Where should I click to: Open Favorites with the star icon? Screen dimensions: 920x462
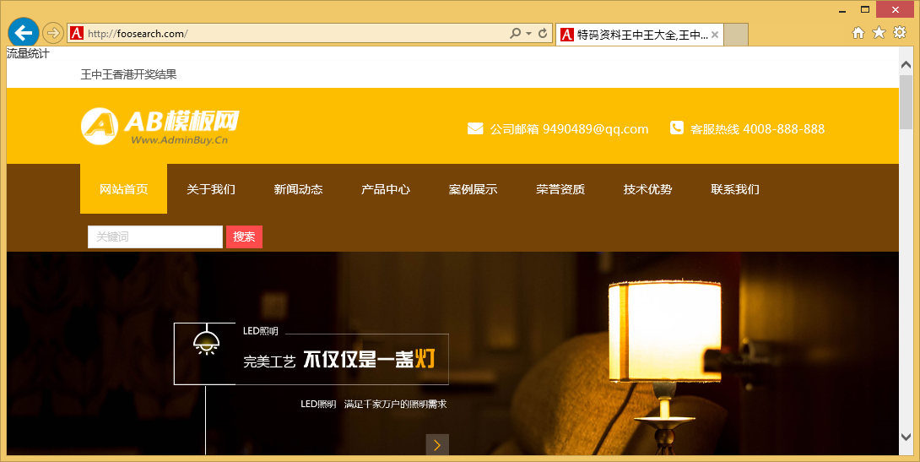[x=879, y=33]
